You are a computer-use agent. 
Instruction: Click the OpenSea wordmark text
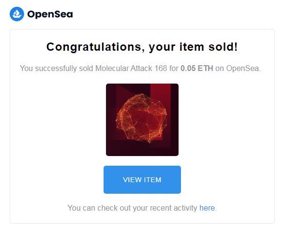(50, 14)
